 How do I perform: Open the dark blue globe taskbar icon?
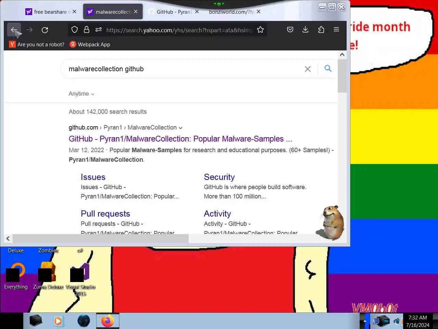[x=83, y=321]
